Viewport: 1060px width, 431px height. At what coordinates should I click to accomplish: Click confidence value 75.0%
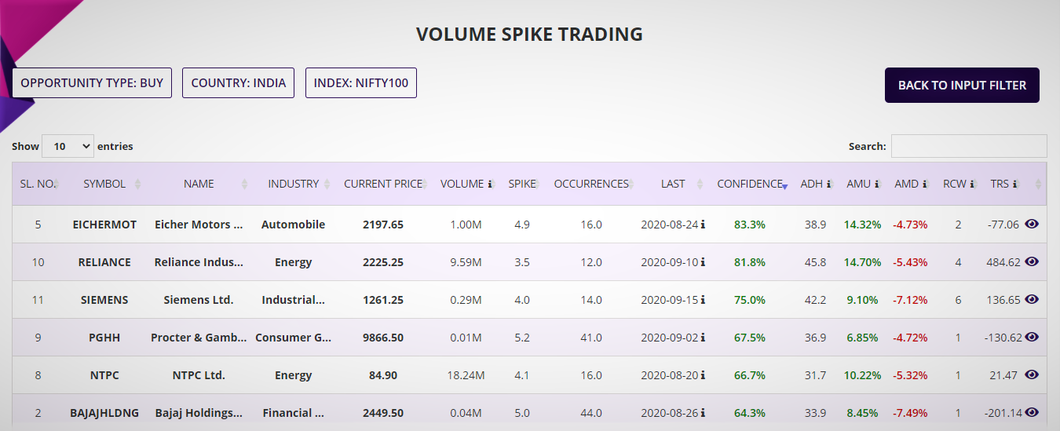[x=750, y=300]
